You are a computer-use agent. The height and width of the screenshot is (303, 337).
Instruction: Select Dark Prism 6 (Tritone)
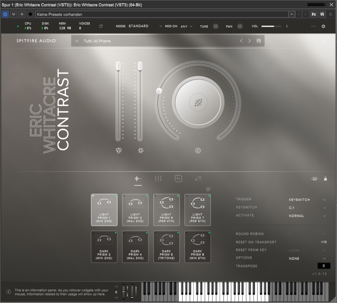click(167, 247)
